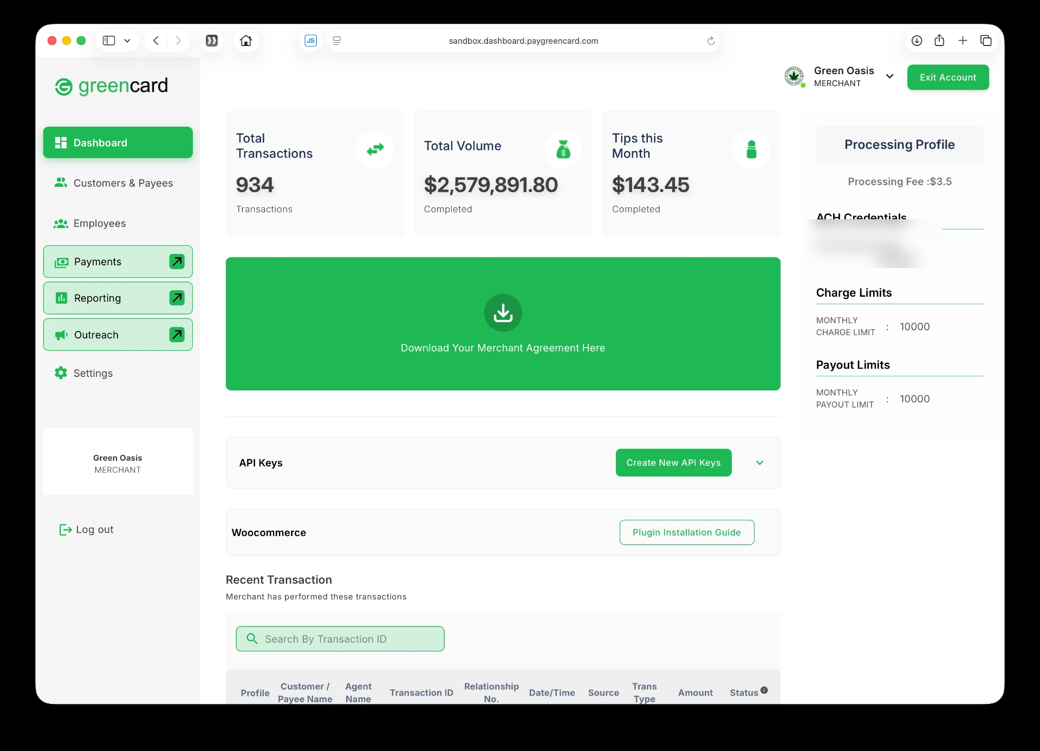Image resolution: width=1040 pixels, height=751 pixels.
Task: Go back with browser back arrow
Action: tap(156, 41)
